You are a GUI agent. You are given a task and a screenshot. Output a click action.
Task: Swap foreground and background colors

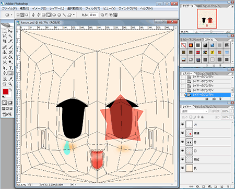click(x=10, y=90)
